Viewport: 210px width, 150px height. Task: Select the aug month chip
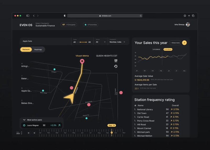coord(184,71)
